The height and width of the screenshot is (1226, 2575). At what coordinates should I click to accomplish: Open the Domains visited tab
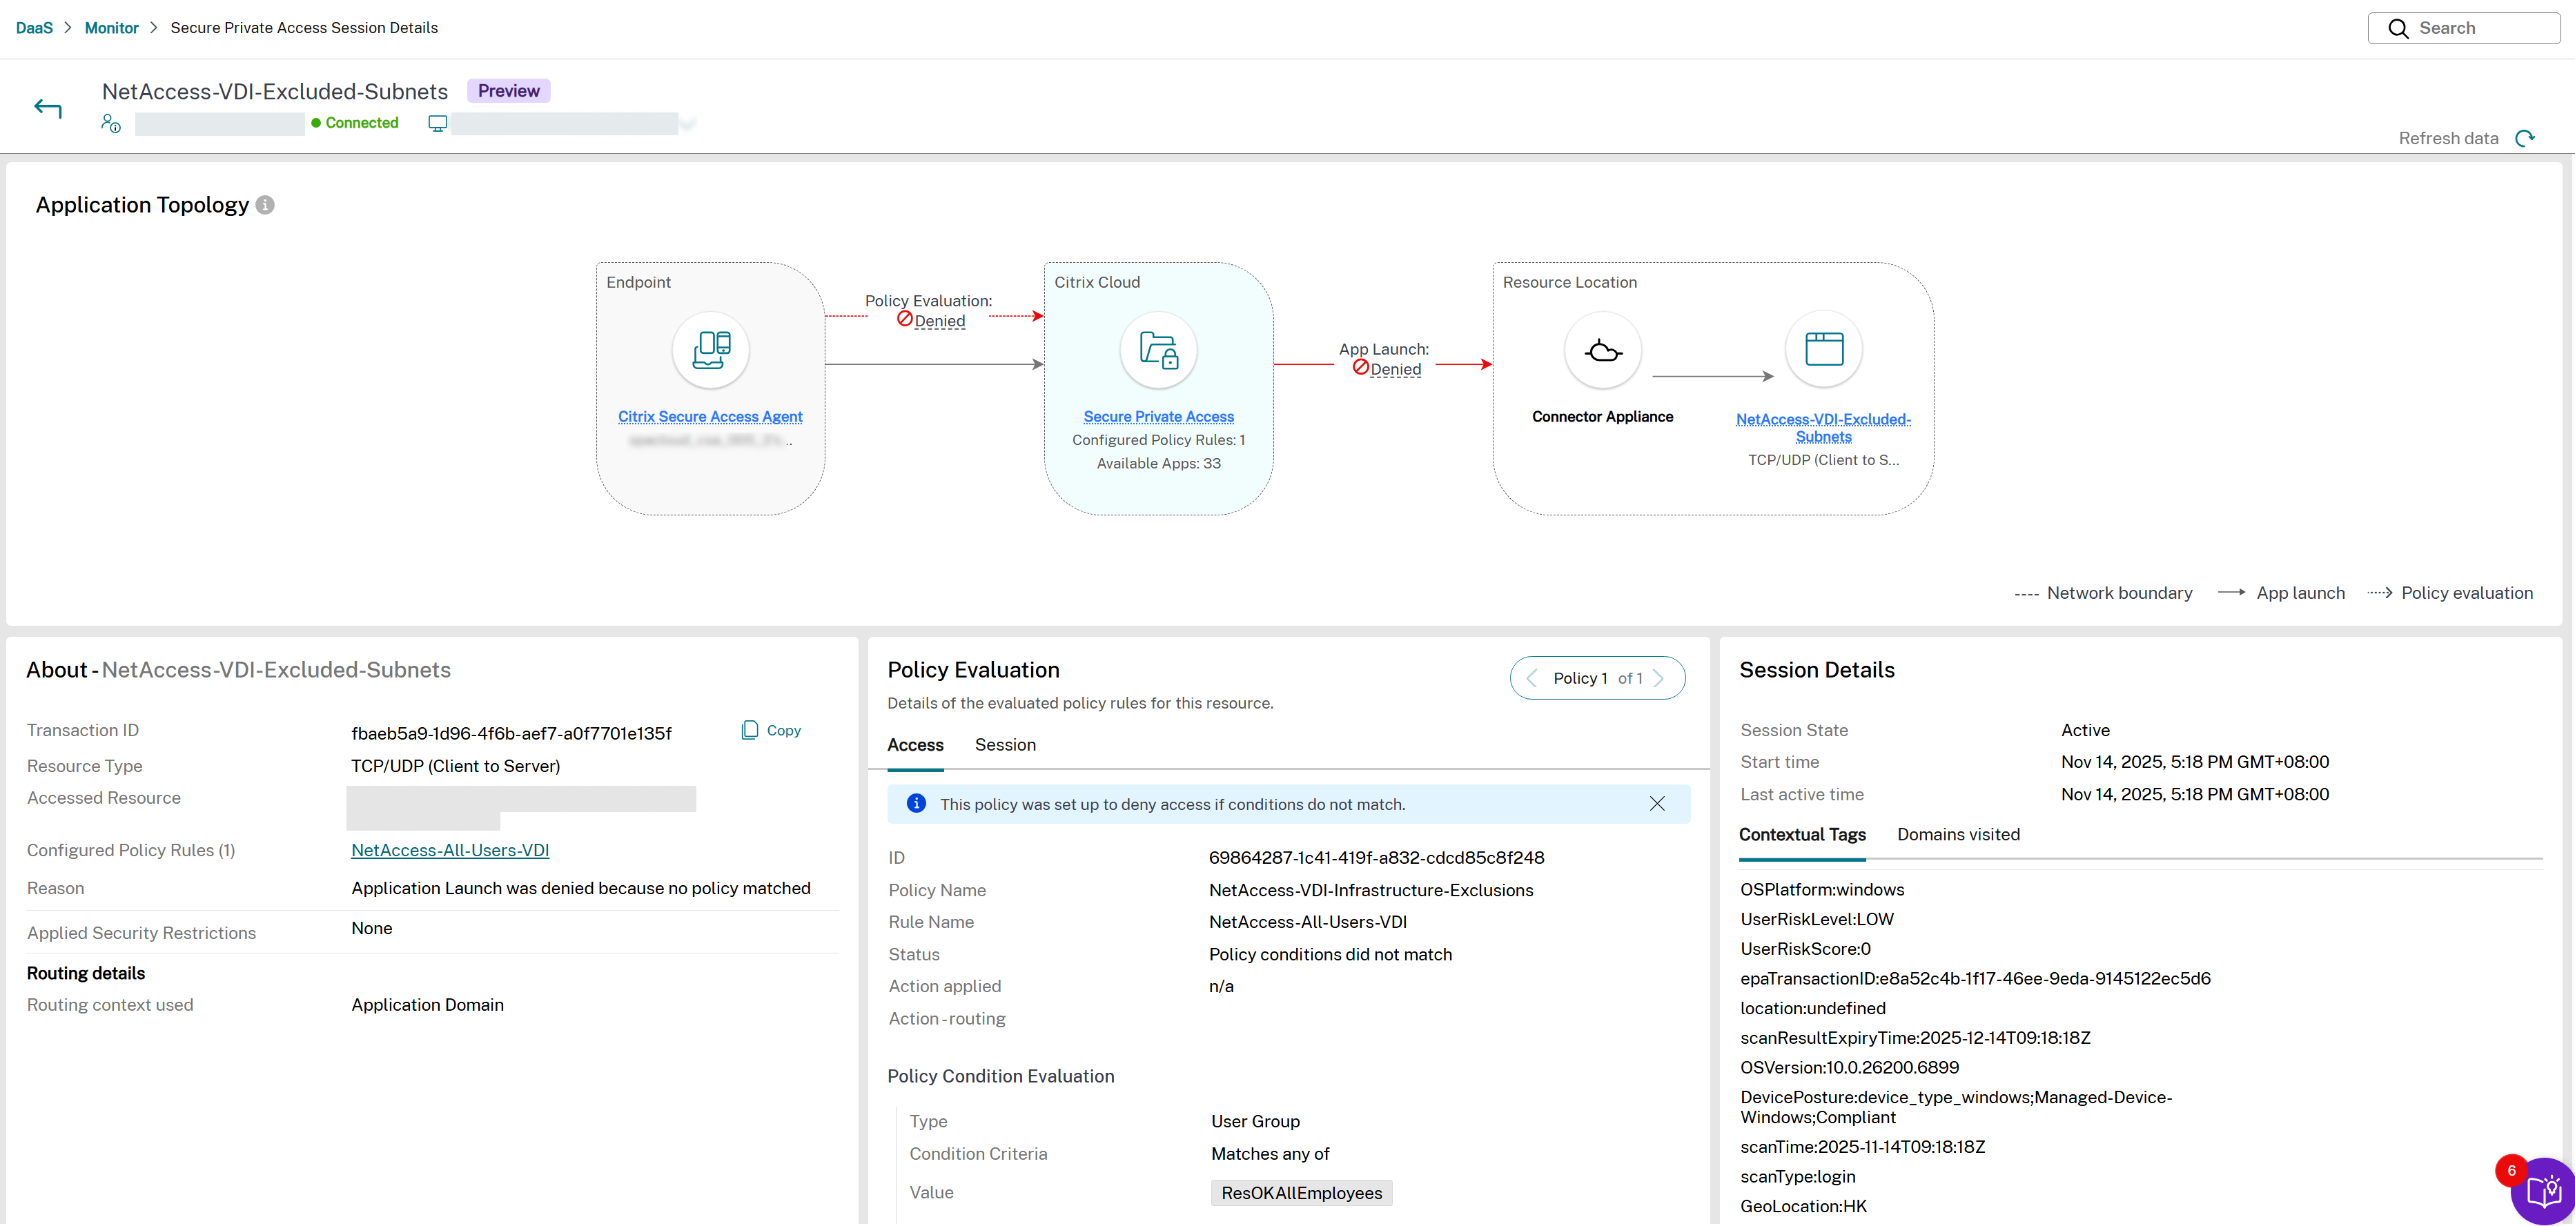tap(1958, 836)
